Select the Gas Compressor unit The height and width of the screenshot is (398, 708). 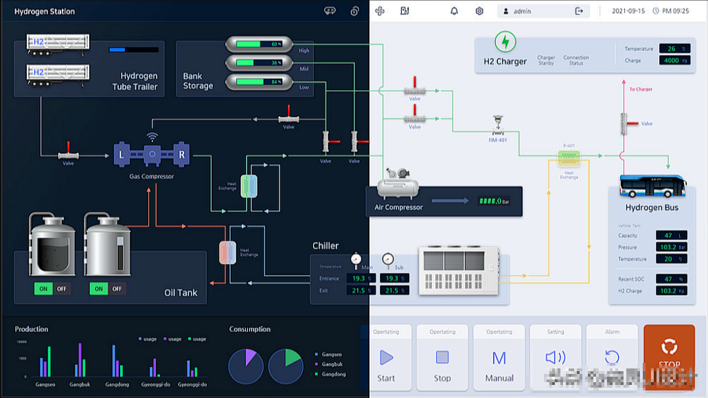pos(152,155)
